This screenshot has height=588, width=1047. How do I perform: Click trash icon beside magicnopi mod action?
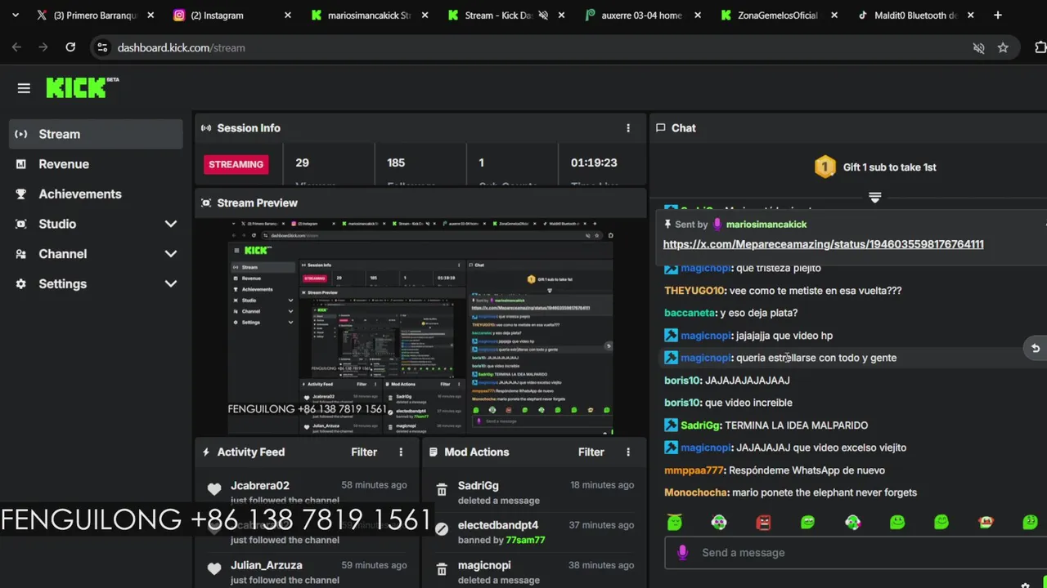point(442,569)
